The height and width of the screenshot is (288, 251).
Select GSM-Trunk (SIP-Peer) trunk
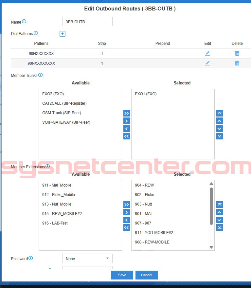(62, 113)
